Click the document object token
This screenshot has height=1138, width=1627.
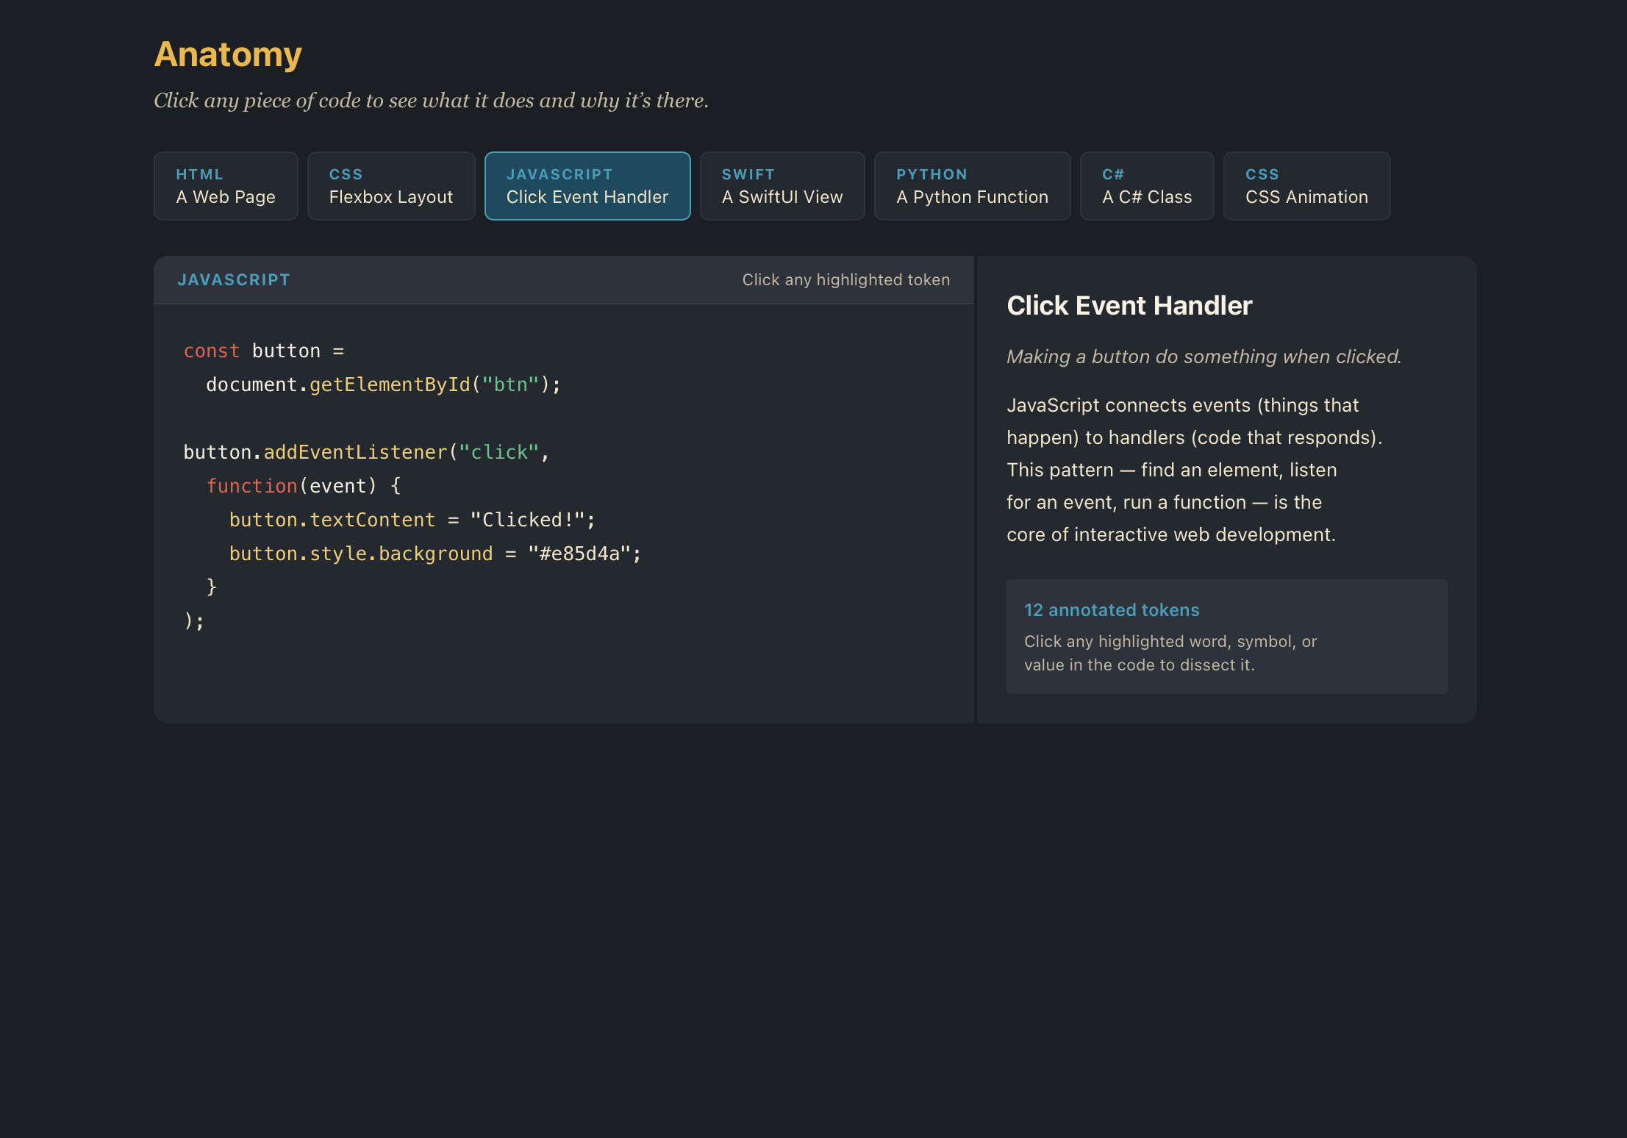tap(254, 384)
